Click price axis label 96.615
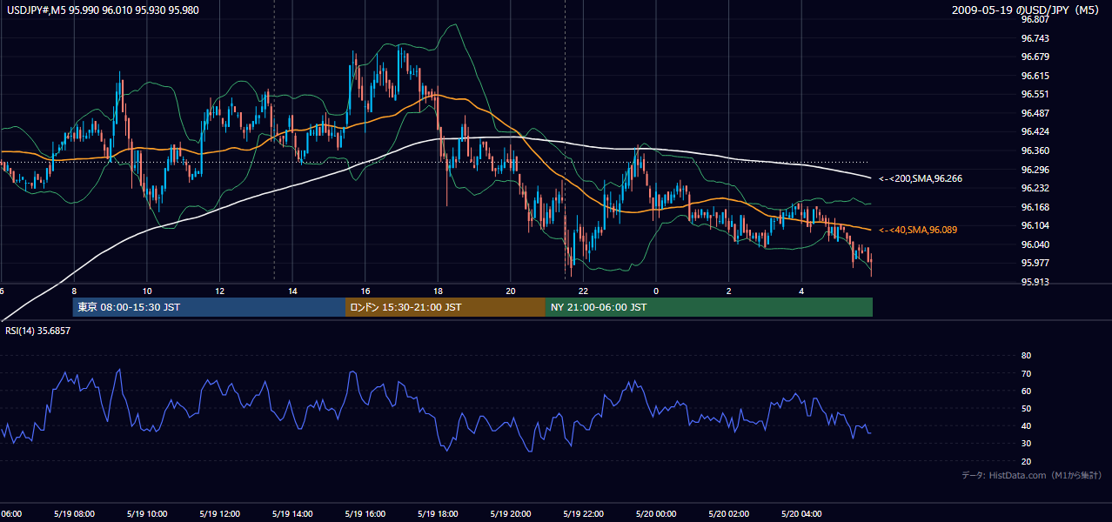Image resolution: width=1112 pixels, height=522 pixels. pyautogui.click(x=1035, y=76)
